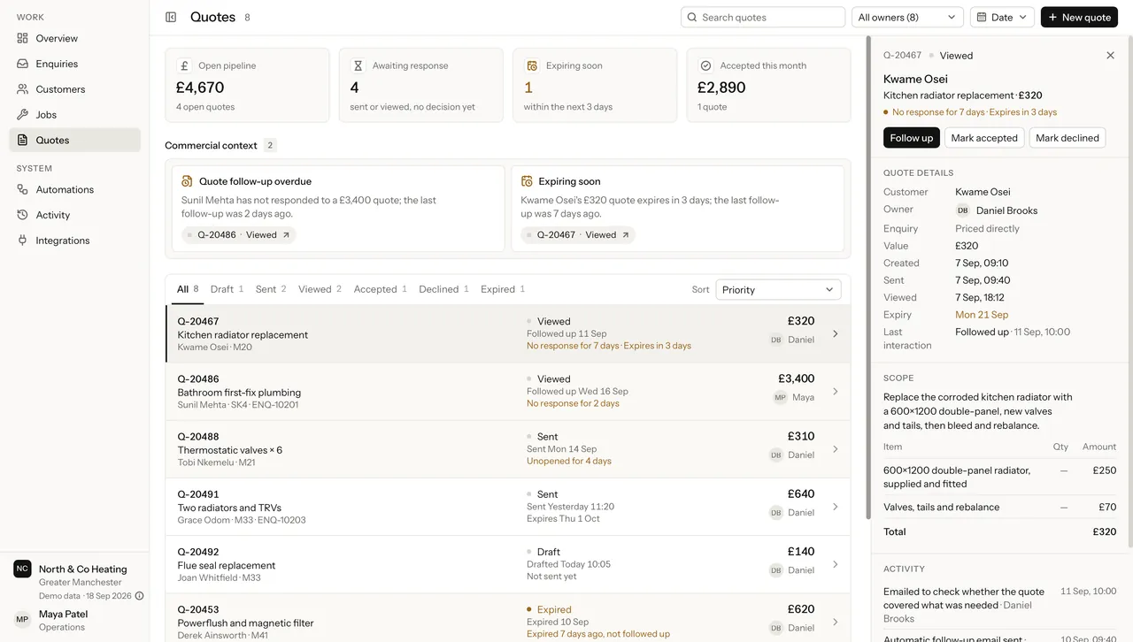Click the Follow up button
This screenshot has height=642, width=1133.
(x=912, y=138)
